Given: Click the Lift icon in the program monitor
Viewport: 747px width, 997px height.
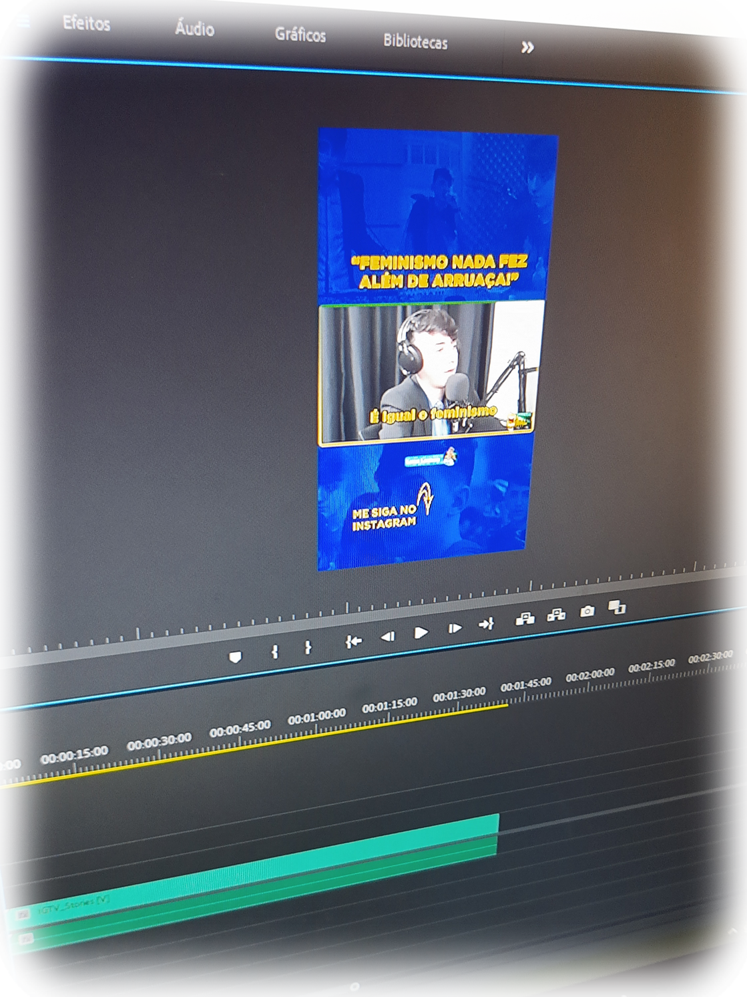Looking at the screenshot, I should [x=525, y=619].
